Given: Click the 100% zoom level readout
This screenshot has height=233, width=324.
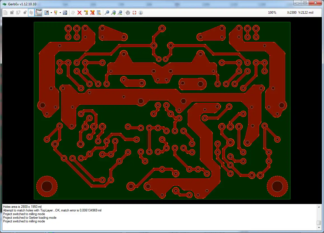Looking at the screenshot, I should click(272, 13).
